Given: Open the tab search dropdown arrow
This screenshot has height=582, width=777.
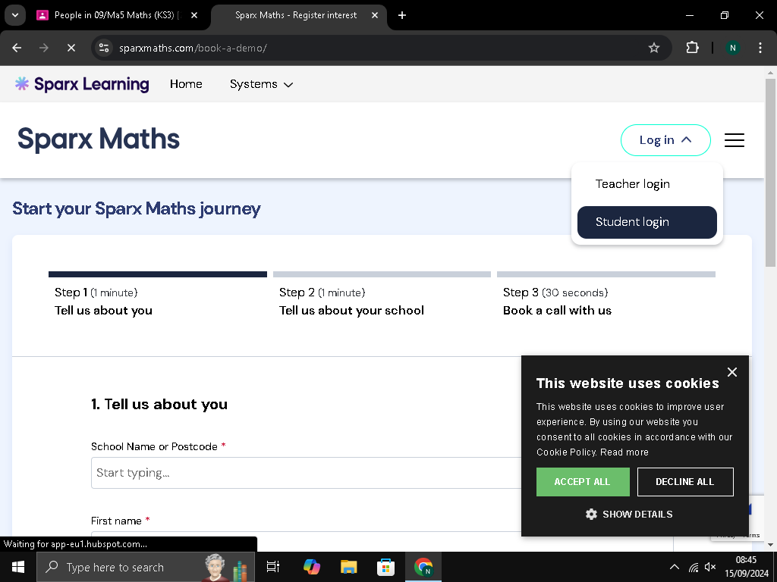Looking at the screenshot, I should [x=15, y=15].
